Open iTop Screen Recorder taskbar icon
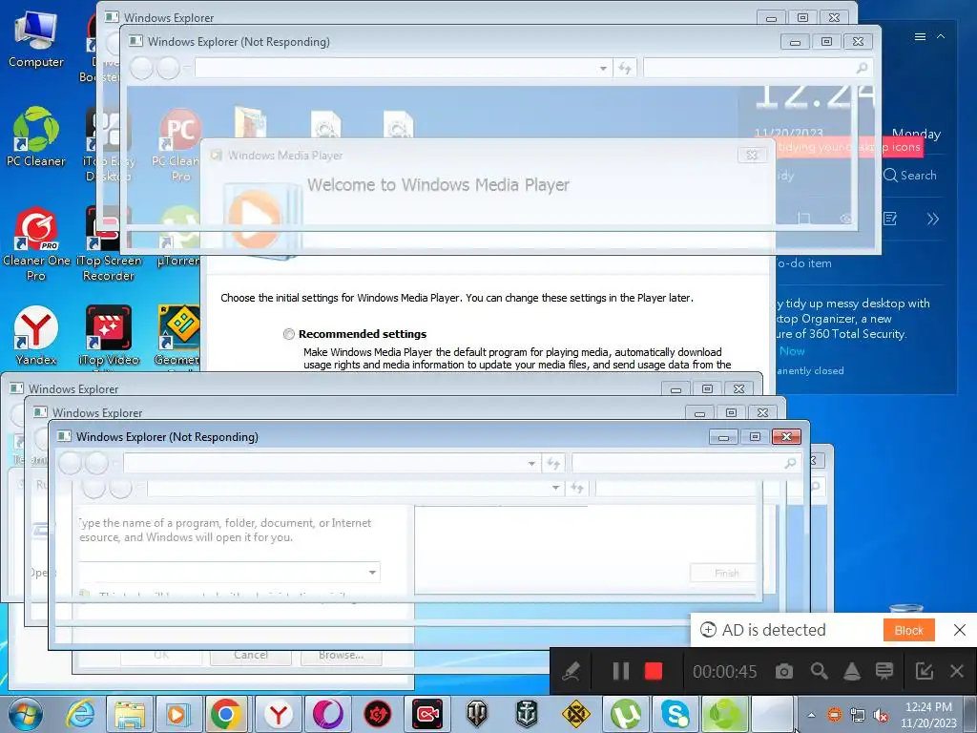This screenshot has height=733, width=977. point(427,714)
